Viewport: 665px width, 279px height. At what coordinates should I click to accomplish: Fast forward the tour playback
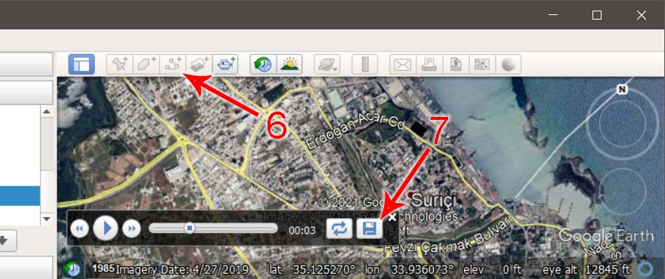[x=131, y=228]
